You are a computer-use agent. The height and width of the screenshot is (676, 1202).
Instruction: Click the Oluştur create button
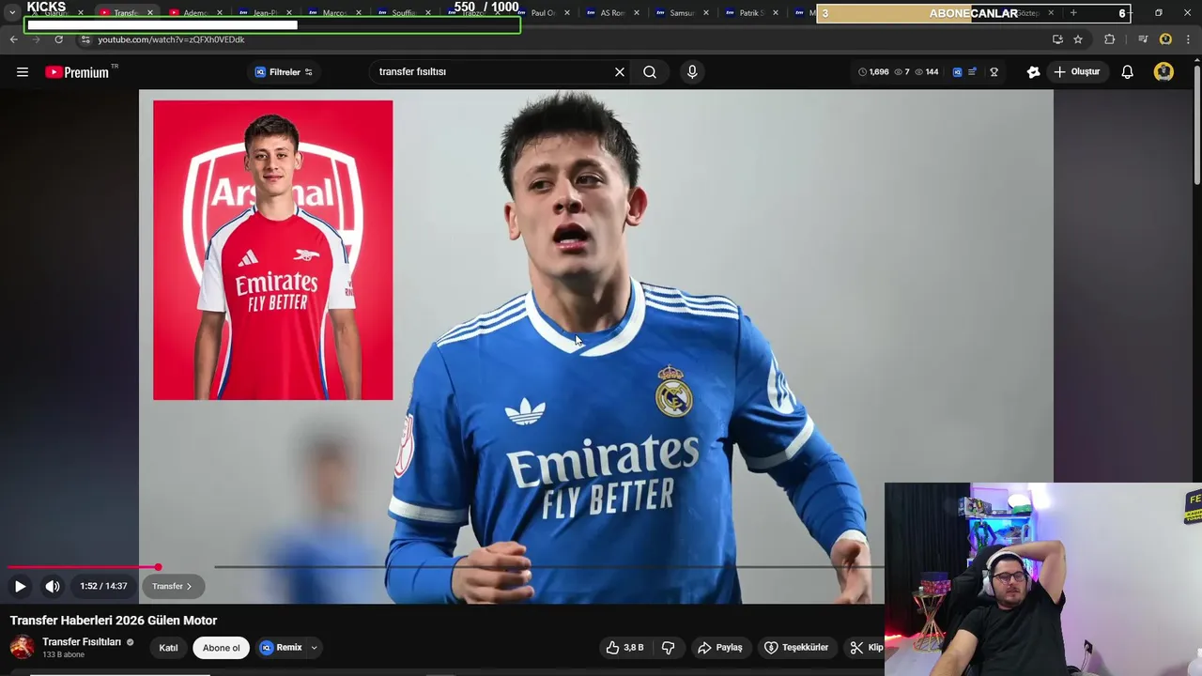1077,72
